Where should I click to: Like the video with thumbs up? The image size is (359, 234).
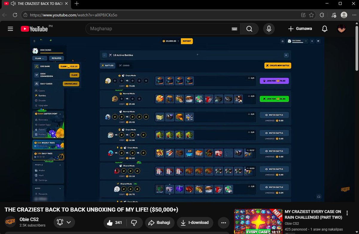tap(115, 222)
